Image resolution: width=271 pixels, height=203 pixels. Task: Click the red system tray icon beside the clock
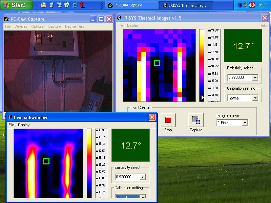pos(252,5)
